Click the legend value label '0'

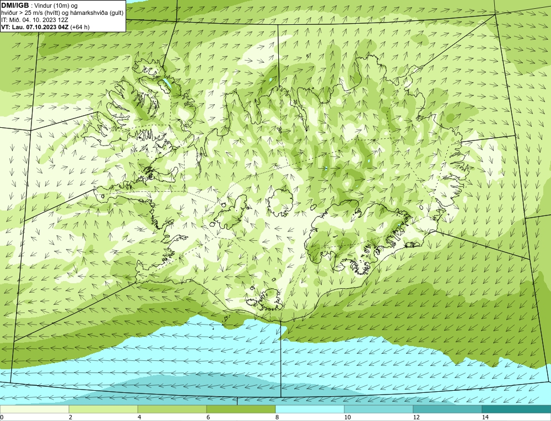pyautogui.click(x=2, y=417)
